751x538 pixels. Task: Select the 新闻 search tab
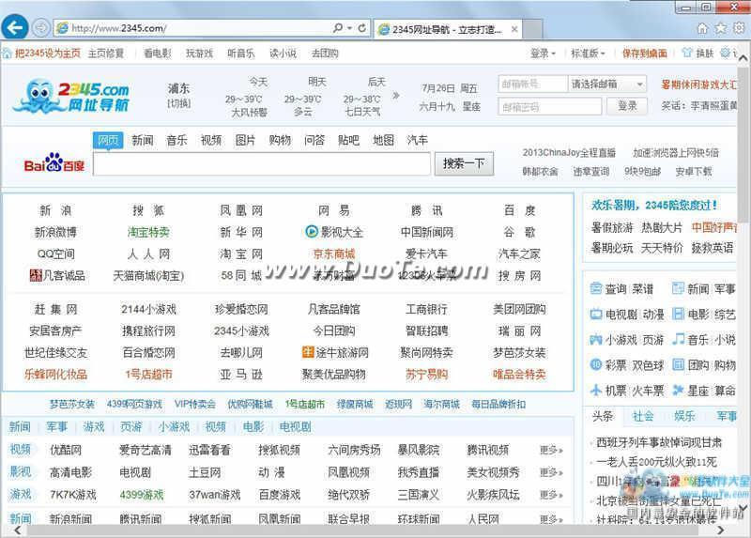pyautogui.click(x=143, y=141)
